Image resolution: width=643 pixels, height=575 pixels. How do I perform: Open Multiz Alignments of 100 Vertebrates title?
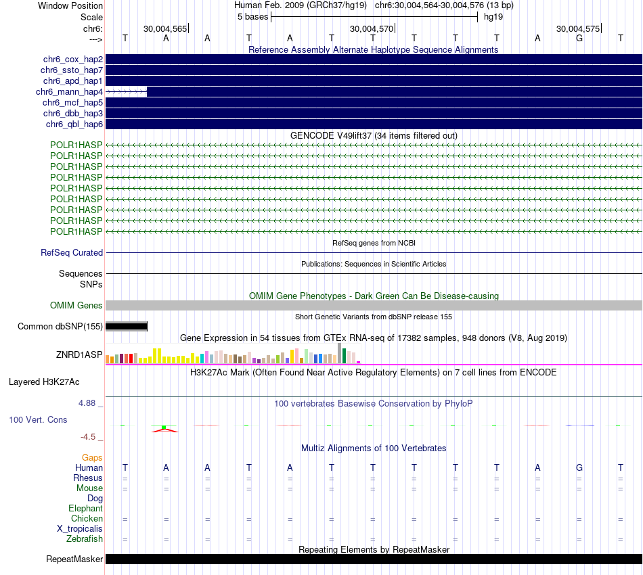pos(374,448)
